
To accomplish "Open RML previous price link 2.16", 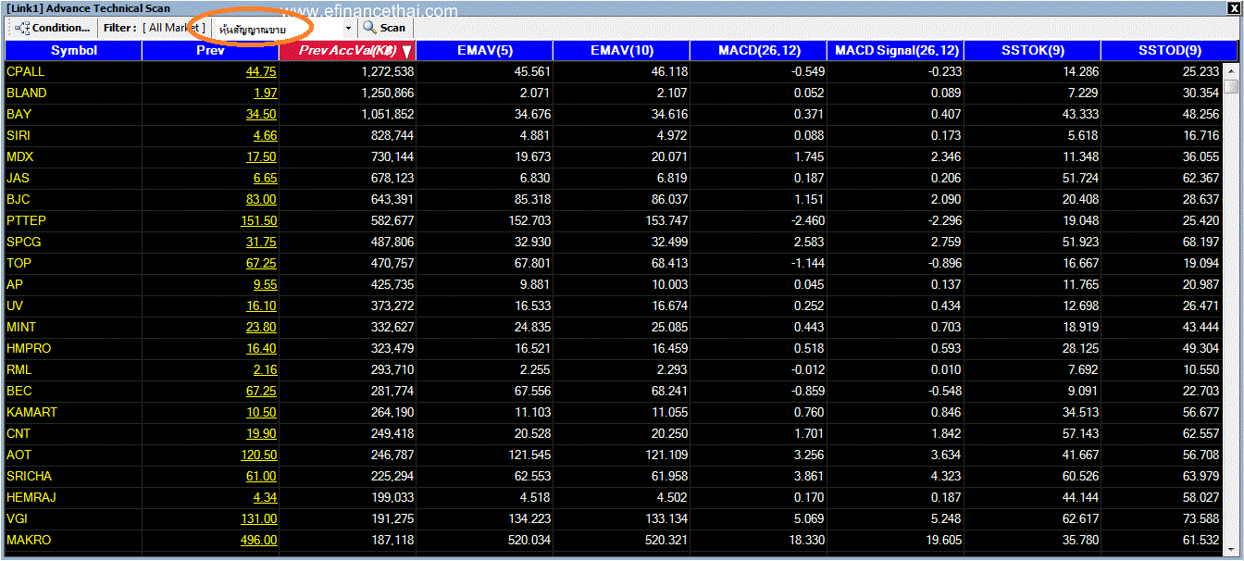I will point(265,369).
